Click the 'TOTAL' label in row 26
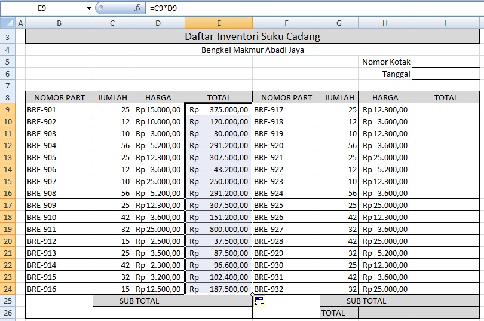 pos(339,313)
